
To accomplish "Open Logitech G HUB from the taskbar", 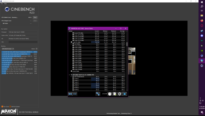I will (x=202, y=46).
